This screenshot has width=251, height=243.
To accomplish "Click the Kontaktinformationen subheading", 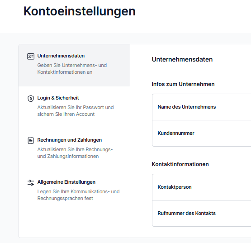I will pyautogui.click(x=180, y=164).
